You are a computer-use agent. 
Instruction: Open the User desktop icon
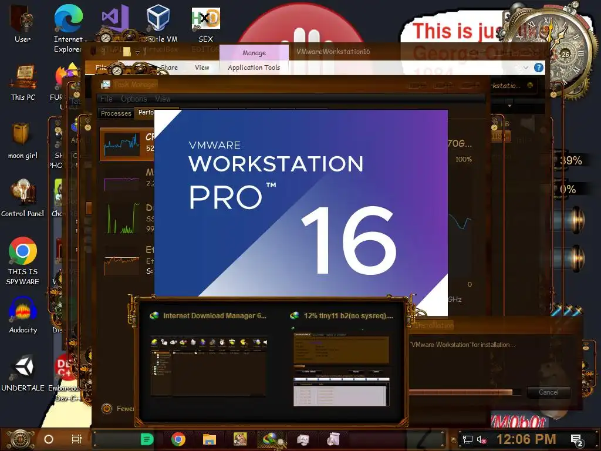click(x=22, y=23)
